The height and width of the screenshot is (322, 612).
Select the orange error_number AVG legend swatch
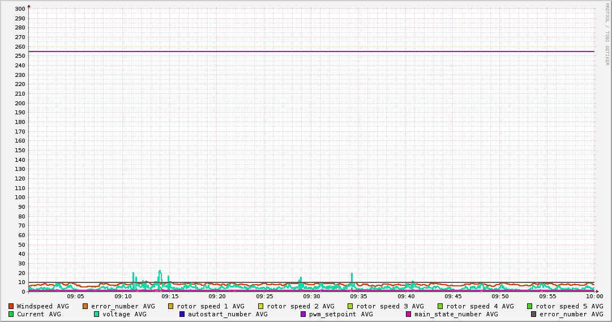pyautogui.click(x=85, y=306)
